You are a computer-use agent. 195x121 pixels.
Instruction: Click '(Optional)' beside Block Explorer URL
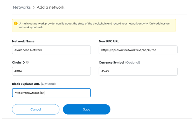(48, 84)
